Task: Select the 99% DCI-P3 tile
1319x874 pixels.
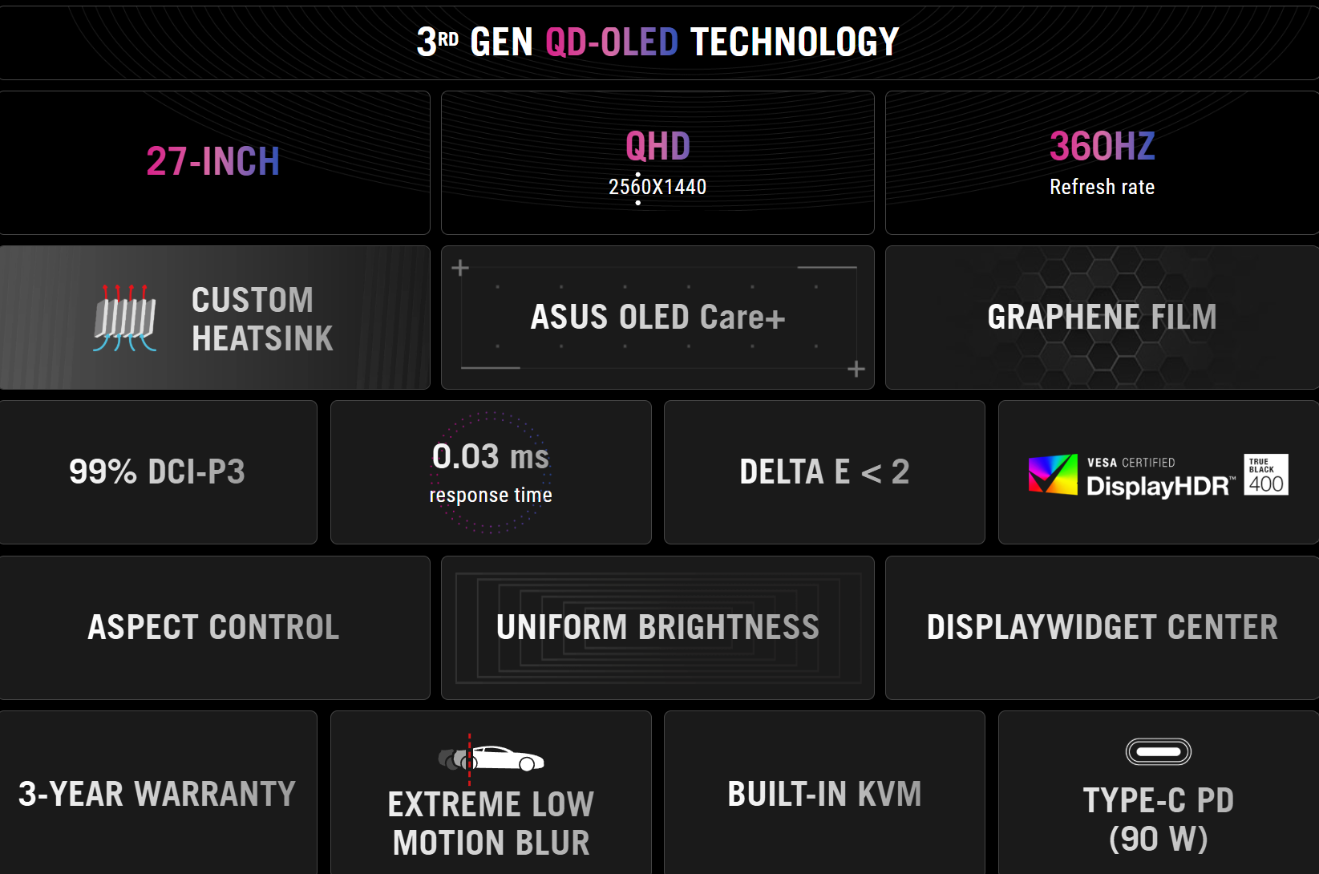Action: click(x=159, y=472)
